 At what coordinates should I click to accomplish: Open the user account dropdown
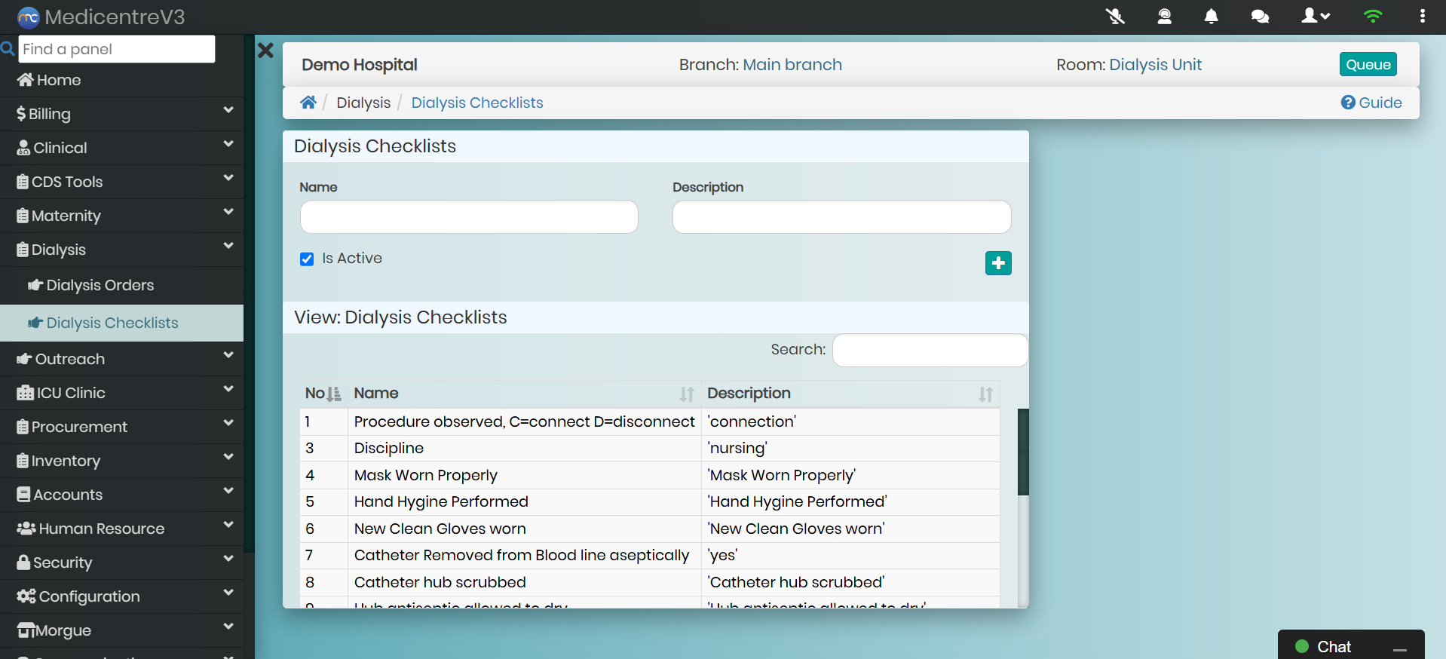click(1315, 16)
